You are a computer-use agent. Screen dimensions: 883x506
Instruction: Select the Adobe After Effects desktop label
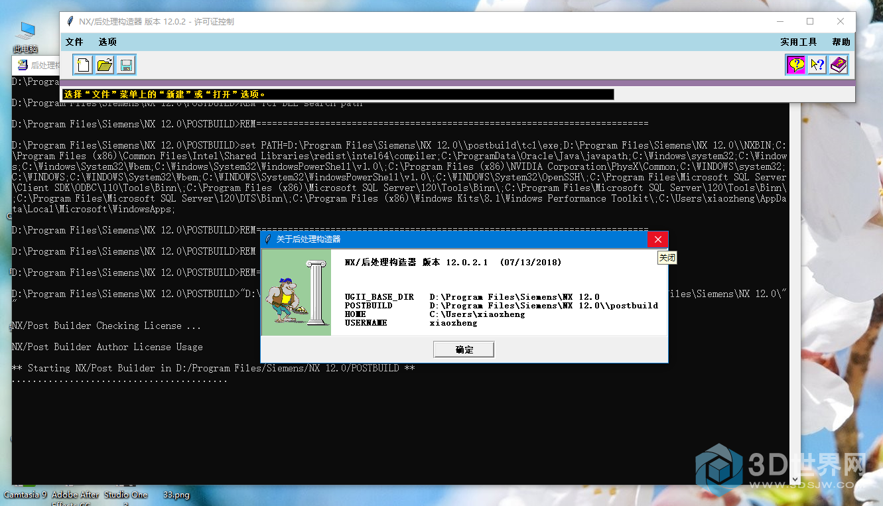click(x=75, y=499)
